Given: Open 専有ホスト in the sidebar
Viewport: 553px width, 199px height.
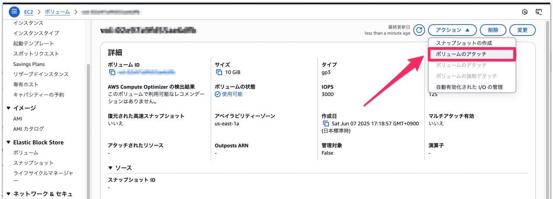Looking at the screenshot, I should click(26, 85).
